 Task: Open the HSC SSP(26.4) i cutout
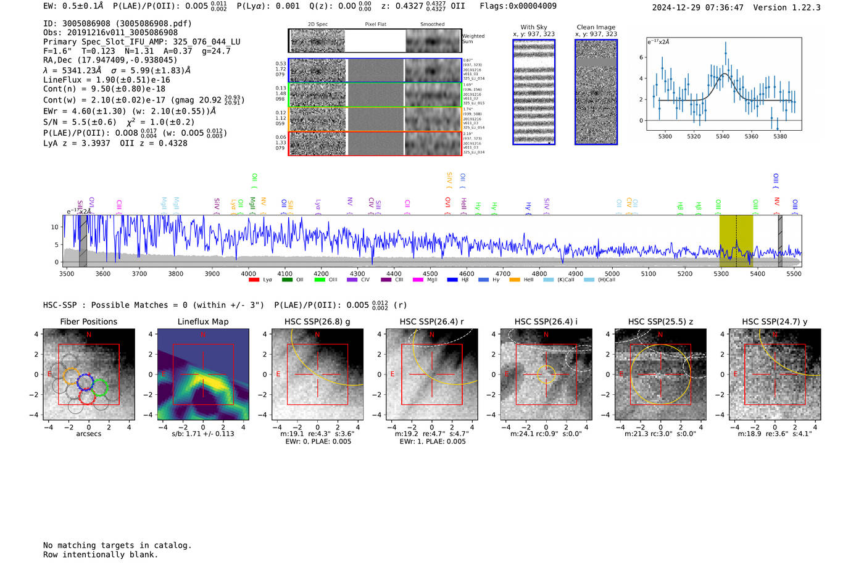546,375
